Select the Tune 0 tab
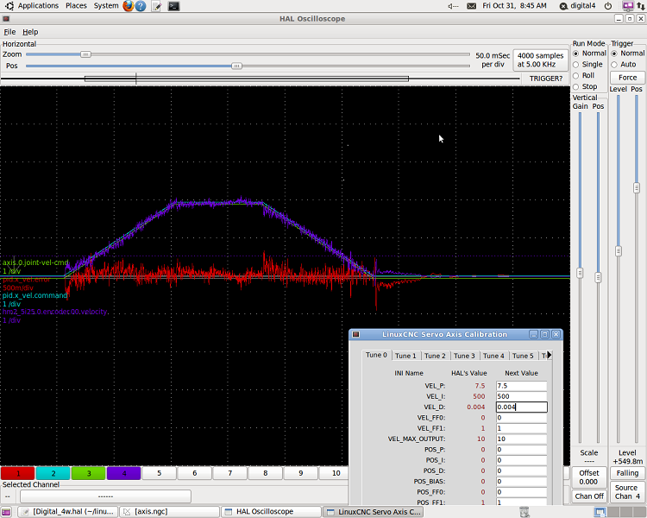The width and height of the screenshot is (647, 518). [x=376, y=355]
